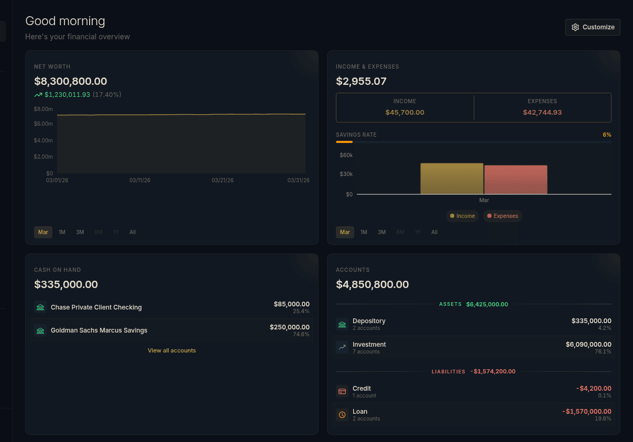
Task: Select the 1Y range in the Net Worth chart
Action: [x=115, y=232]
